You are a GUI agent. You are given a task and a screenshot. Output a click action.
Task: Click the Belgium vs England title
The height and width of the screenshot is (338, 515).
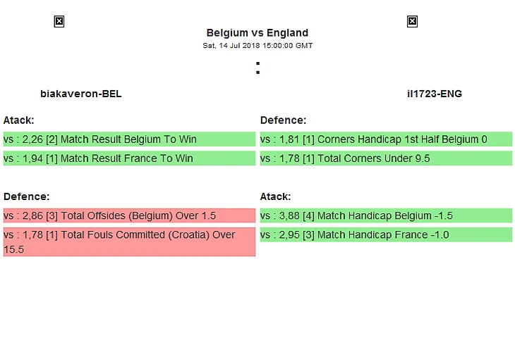[x=257, y=32]
